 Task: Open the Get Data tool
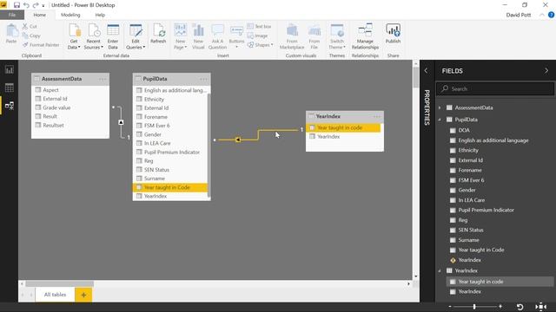coord(74,36)
